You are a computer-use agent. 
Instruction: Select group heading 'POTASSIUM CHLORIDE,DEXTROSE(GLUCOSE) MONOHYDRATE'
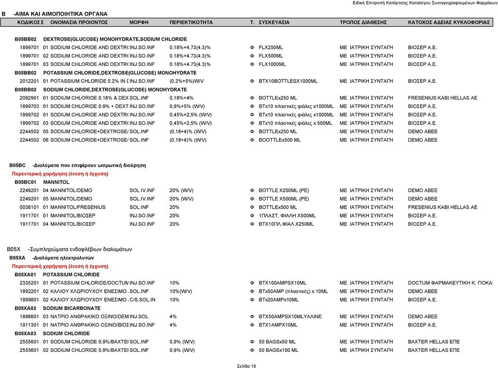[120, 73]
